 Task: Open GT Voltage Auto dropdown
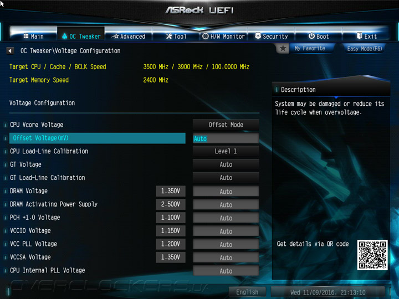[x=226, y=164]
